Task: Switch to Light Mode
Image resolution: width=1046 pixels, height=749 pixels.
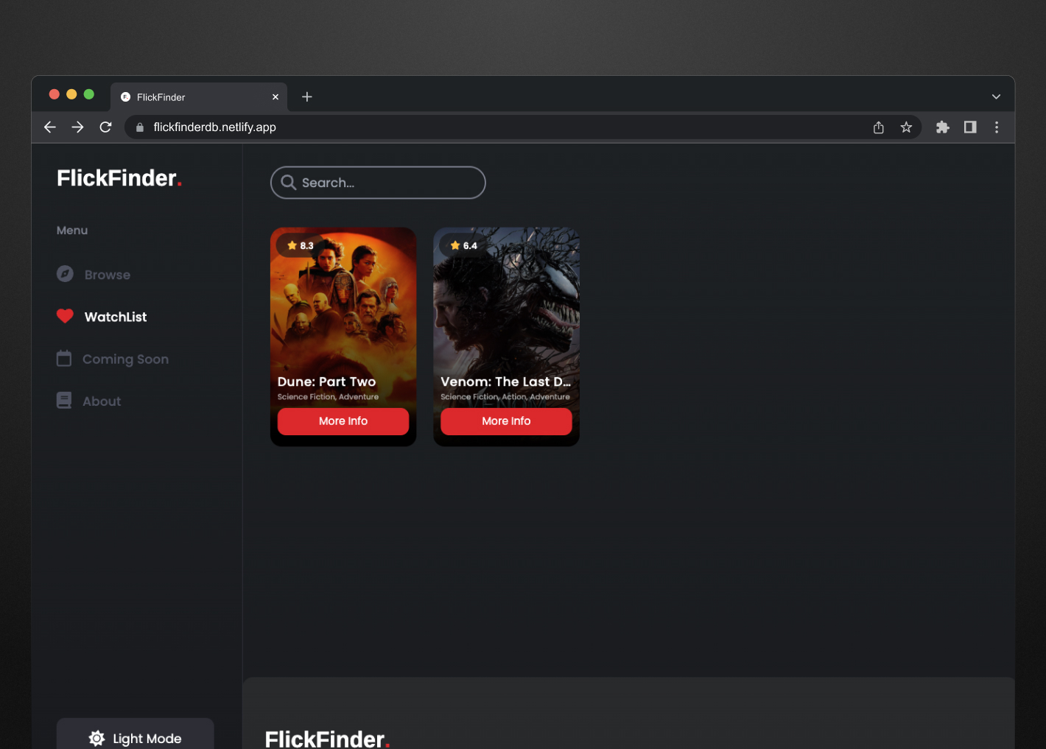Action: pos(136,735)
